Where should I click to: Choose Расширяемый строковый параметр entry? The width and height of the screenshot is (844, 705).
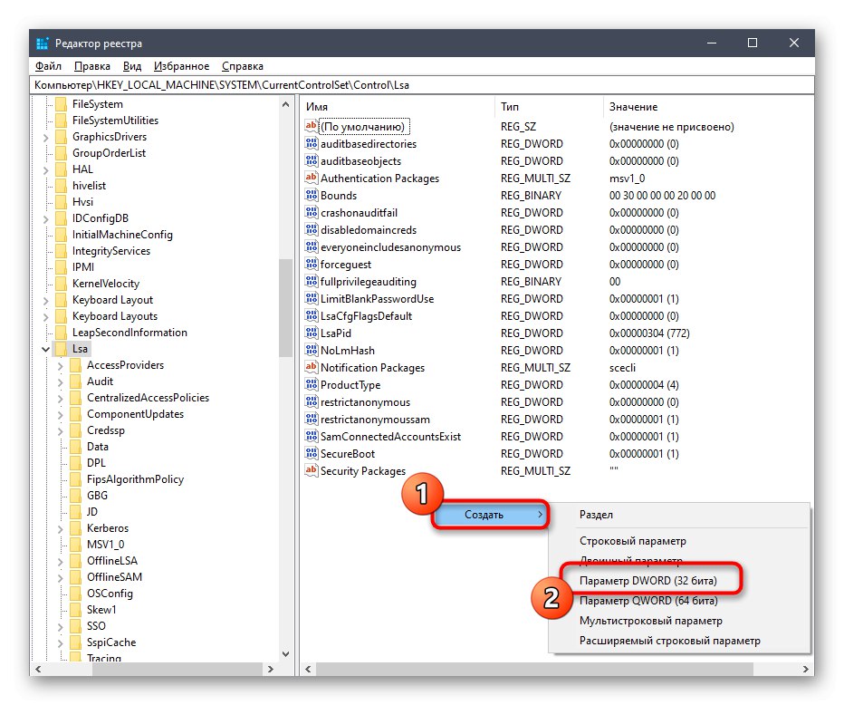[669, 641]
